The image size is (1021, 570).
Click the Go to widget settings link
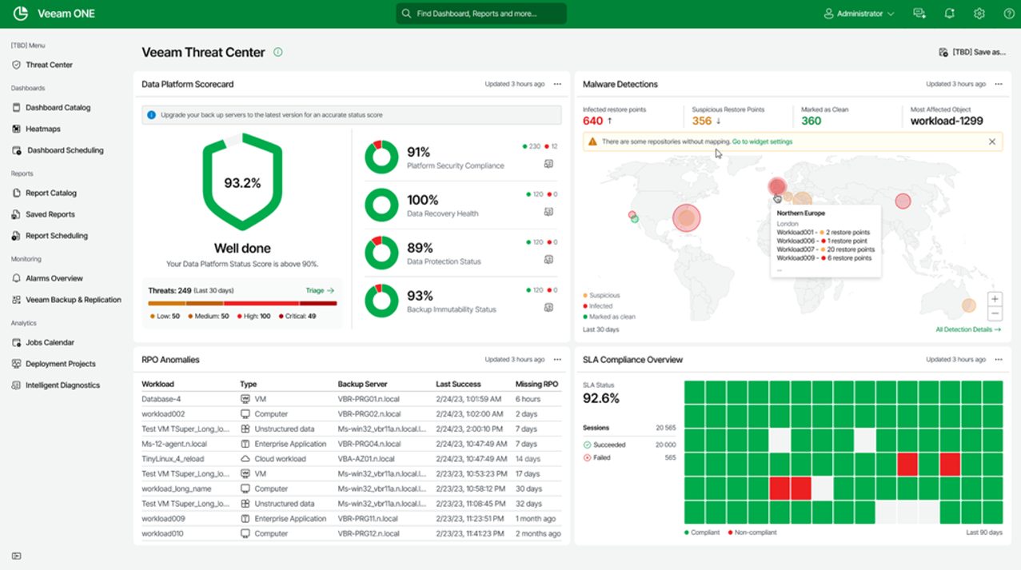(x=762, y=142)
